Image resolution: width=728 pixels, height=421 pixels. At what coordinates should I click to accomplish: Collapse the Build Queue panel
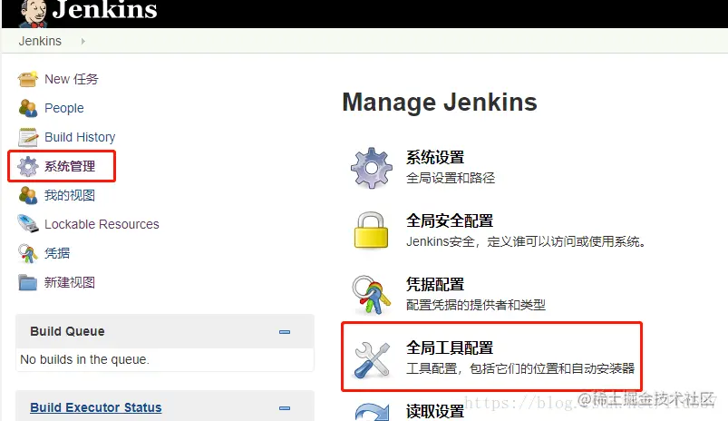(285, 332)
